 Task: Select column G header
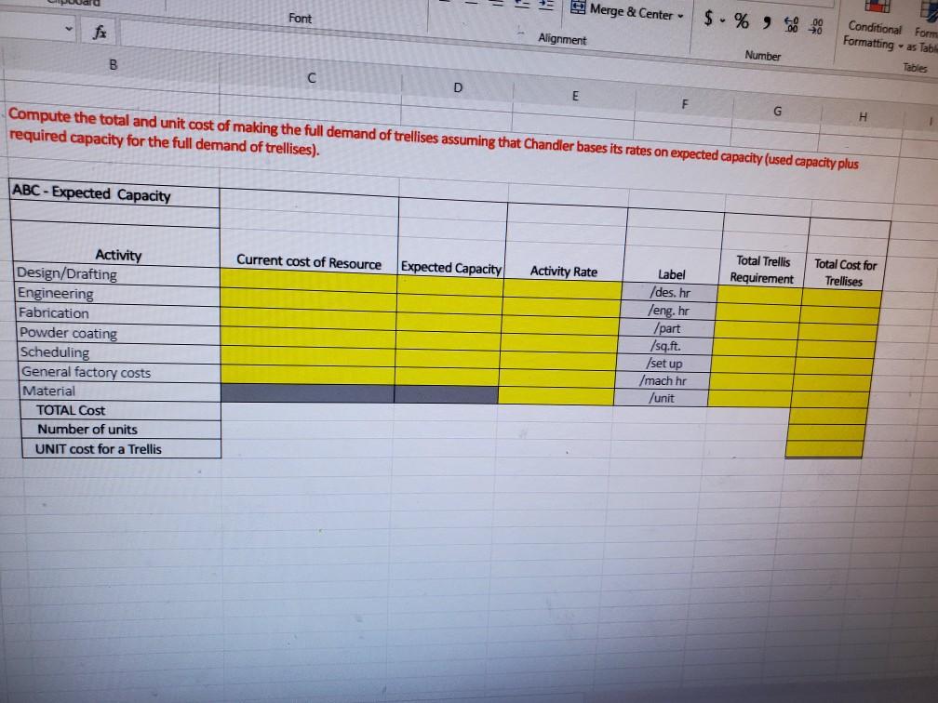tap(777, 111)
